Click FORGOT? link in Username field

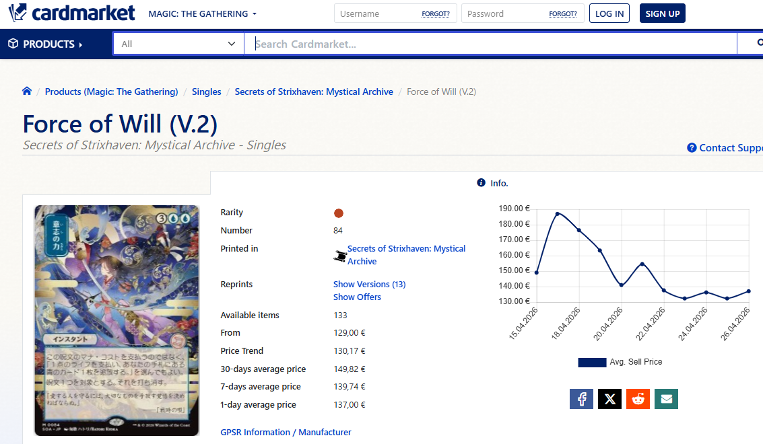click(436, 14)
